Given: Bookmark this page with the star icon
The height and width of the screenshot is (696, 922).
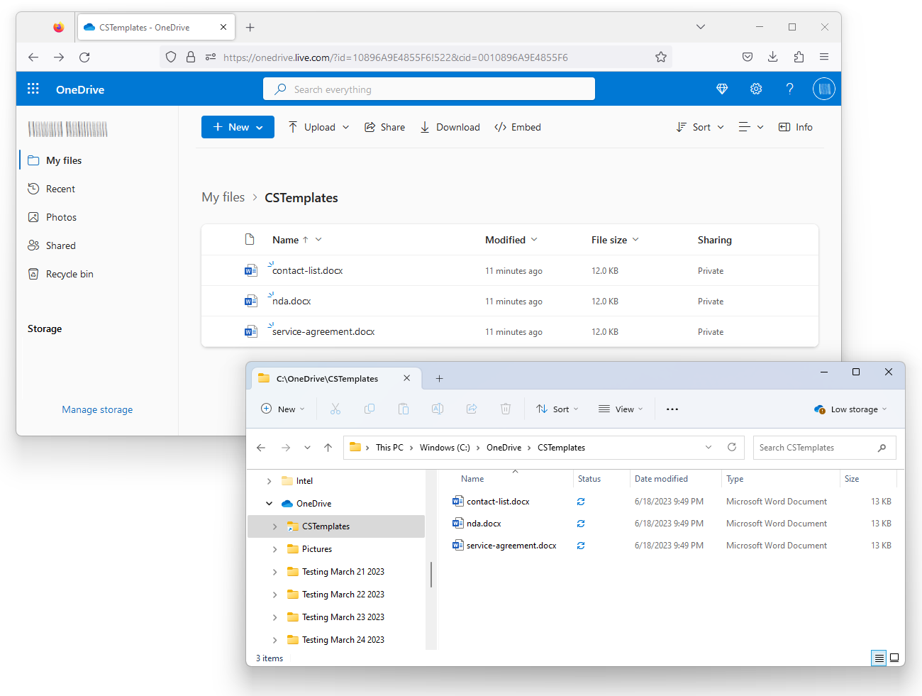Looking at the screenshot, I should tap(661, 57).
